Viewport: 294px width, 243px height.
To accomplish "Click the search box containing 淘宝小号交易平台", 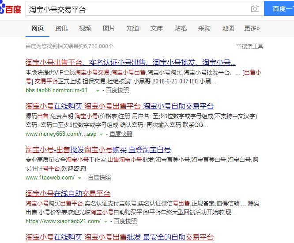I will click(x=145, y=9).
